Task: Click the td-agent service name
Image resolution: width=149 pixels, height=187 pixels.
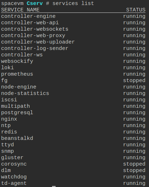Action: click(14, 183)
